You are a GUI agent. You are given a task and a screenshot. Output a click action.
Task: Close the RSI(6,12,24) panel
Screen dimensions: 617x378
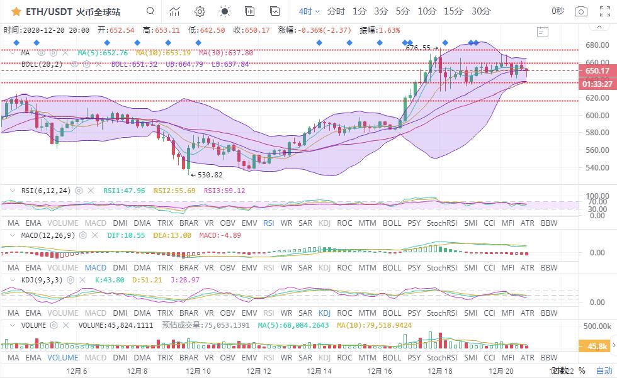coord(91,191)
